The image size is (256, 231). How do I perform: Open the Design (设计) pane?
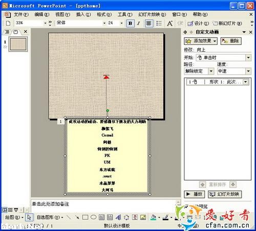tap(198, 23)
